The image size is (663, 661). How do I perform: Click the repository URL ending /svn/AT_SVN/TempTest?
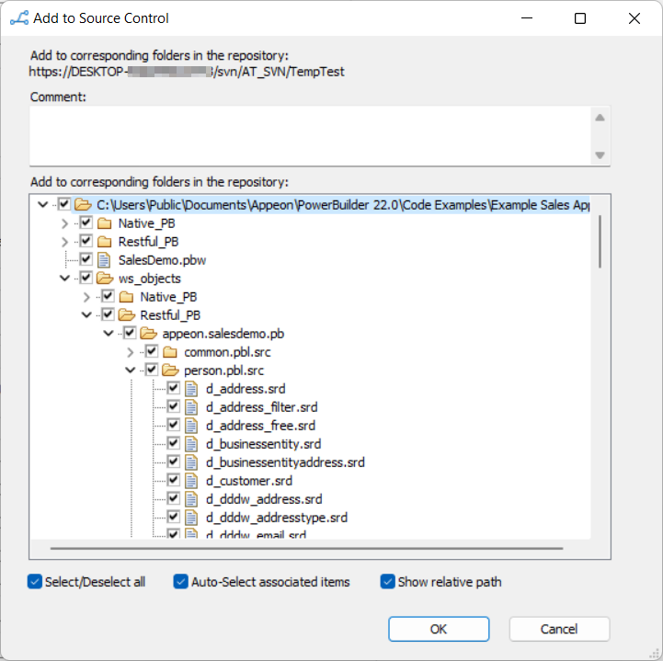click(x=187, y=72)
